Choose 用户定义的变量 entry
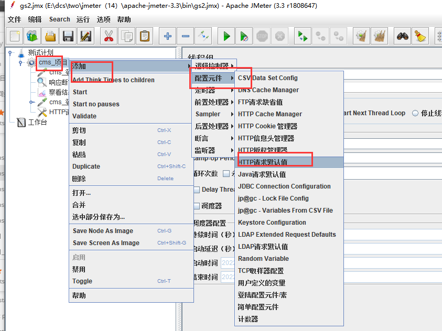 [289, 283]
